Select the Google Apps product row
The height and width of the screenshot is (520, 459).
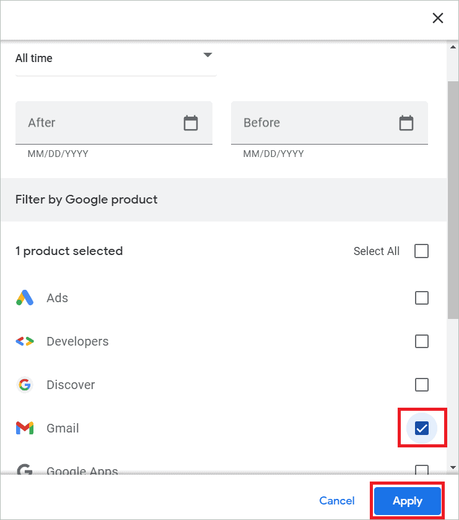[82, 470]
